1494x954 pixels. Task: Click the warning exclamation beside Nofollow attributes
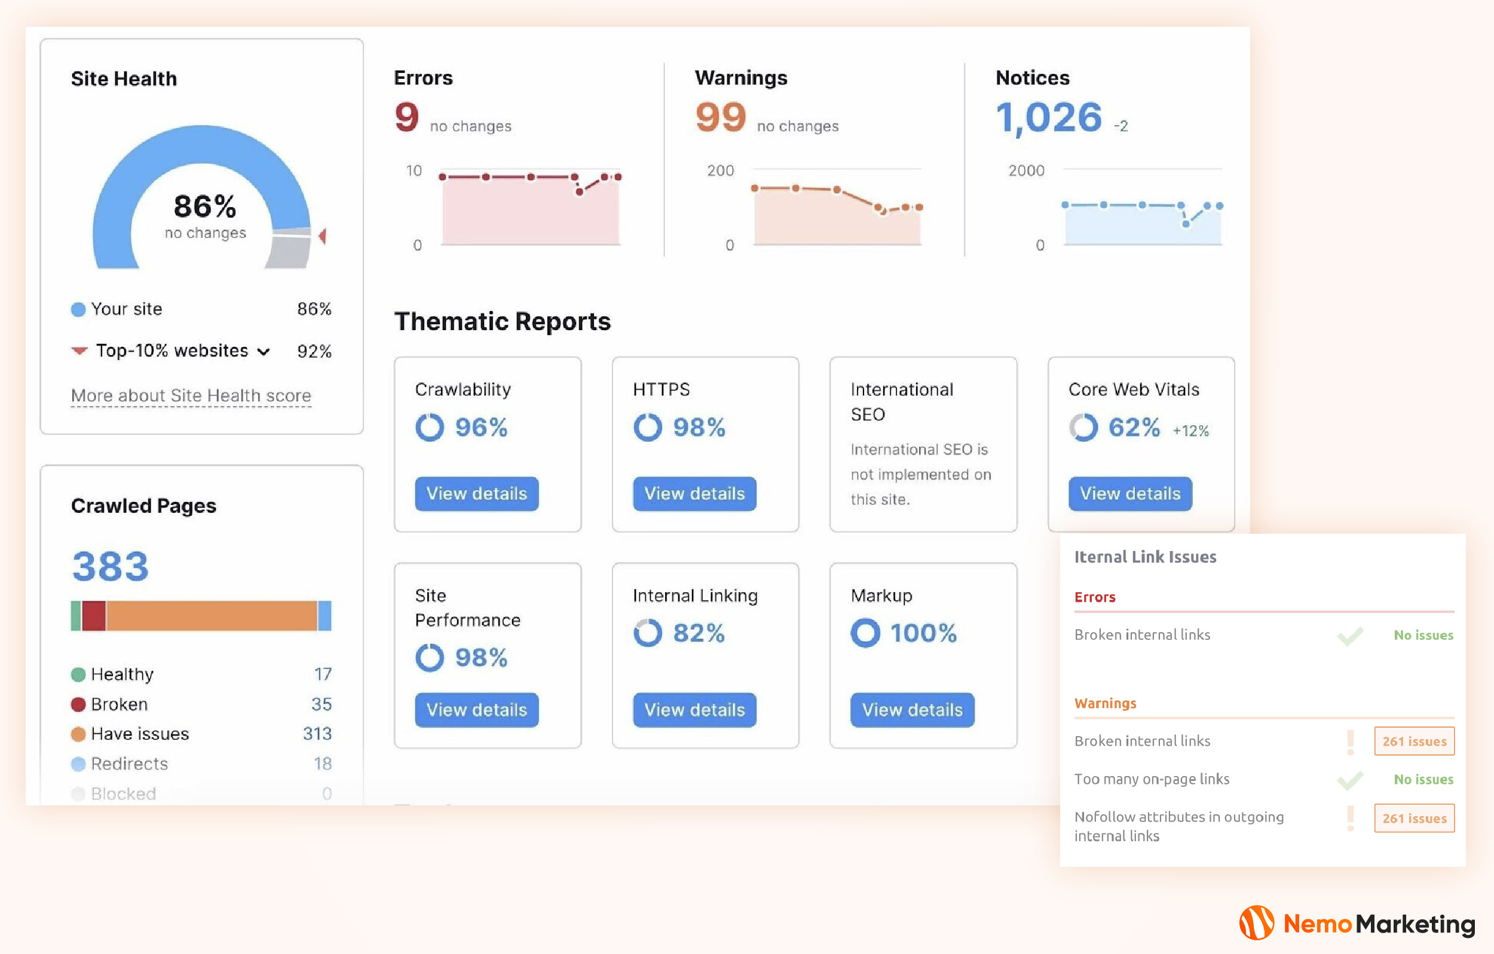pos(1350,818)
